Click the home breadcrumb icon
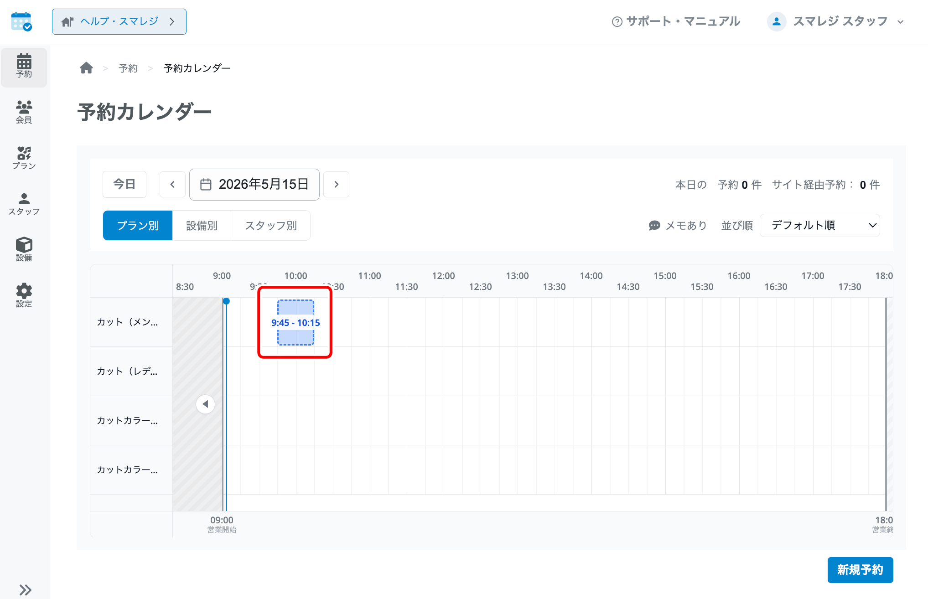Image resolution: width=928 pixels, height=599 pixels. (86, 68)
